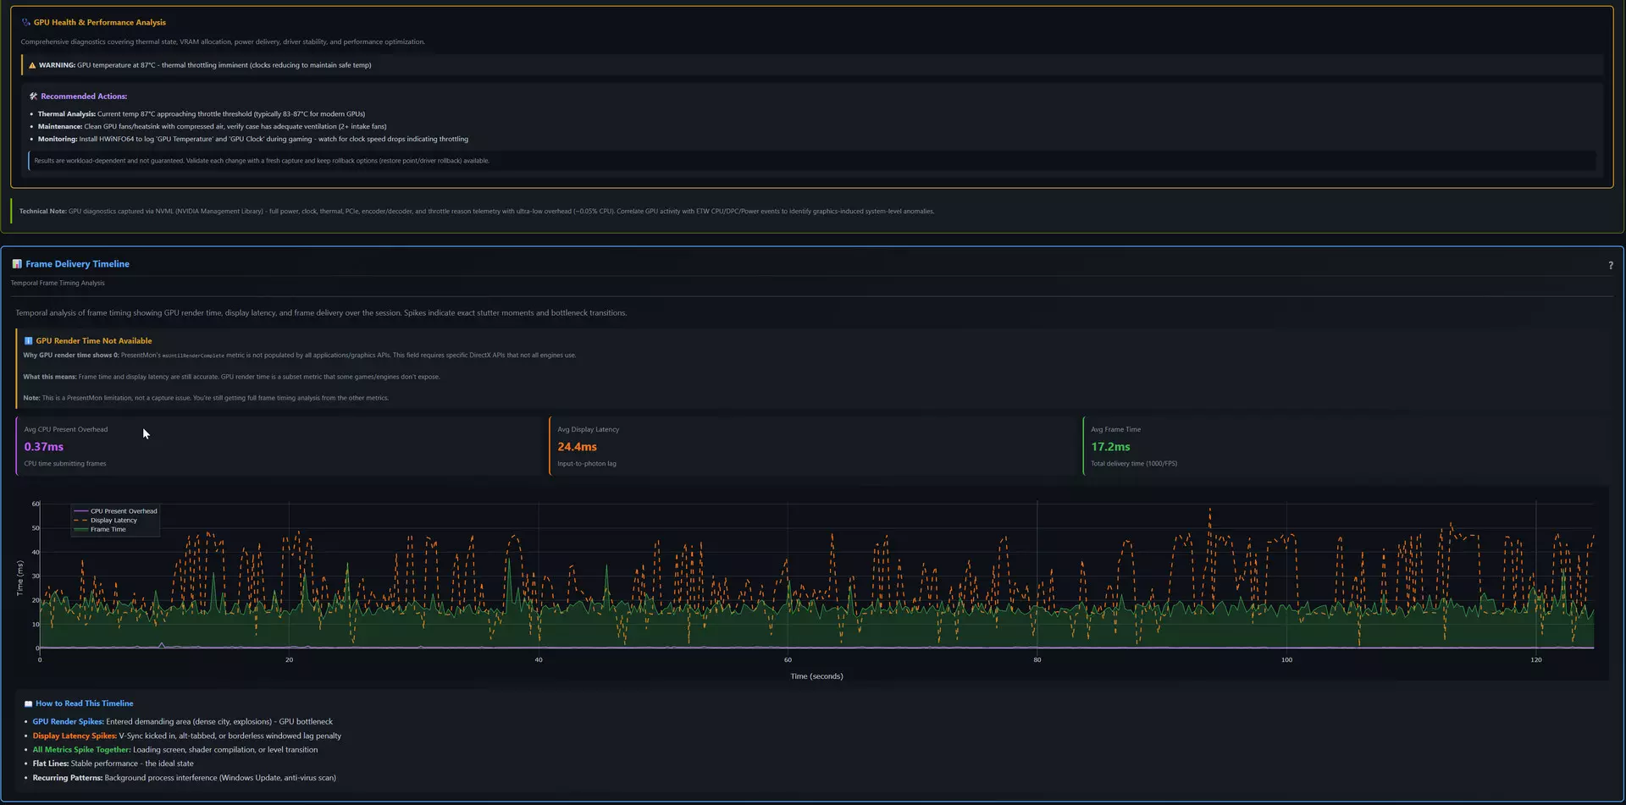This screenshot has width=1626, height=805.
Task: Click the Frame Delivery Timeline section title
Action: click(77, 264)
